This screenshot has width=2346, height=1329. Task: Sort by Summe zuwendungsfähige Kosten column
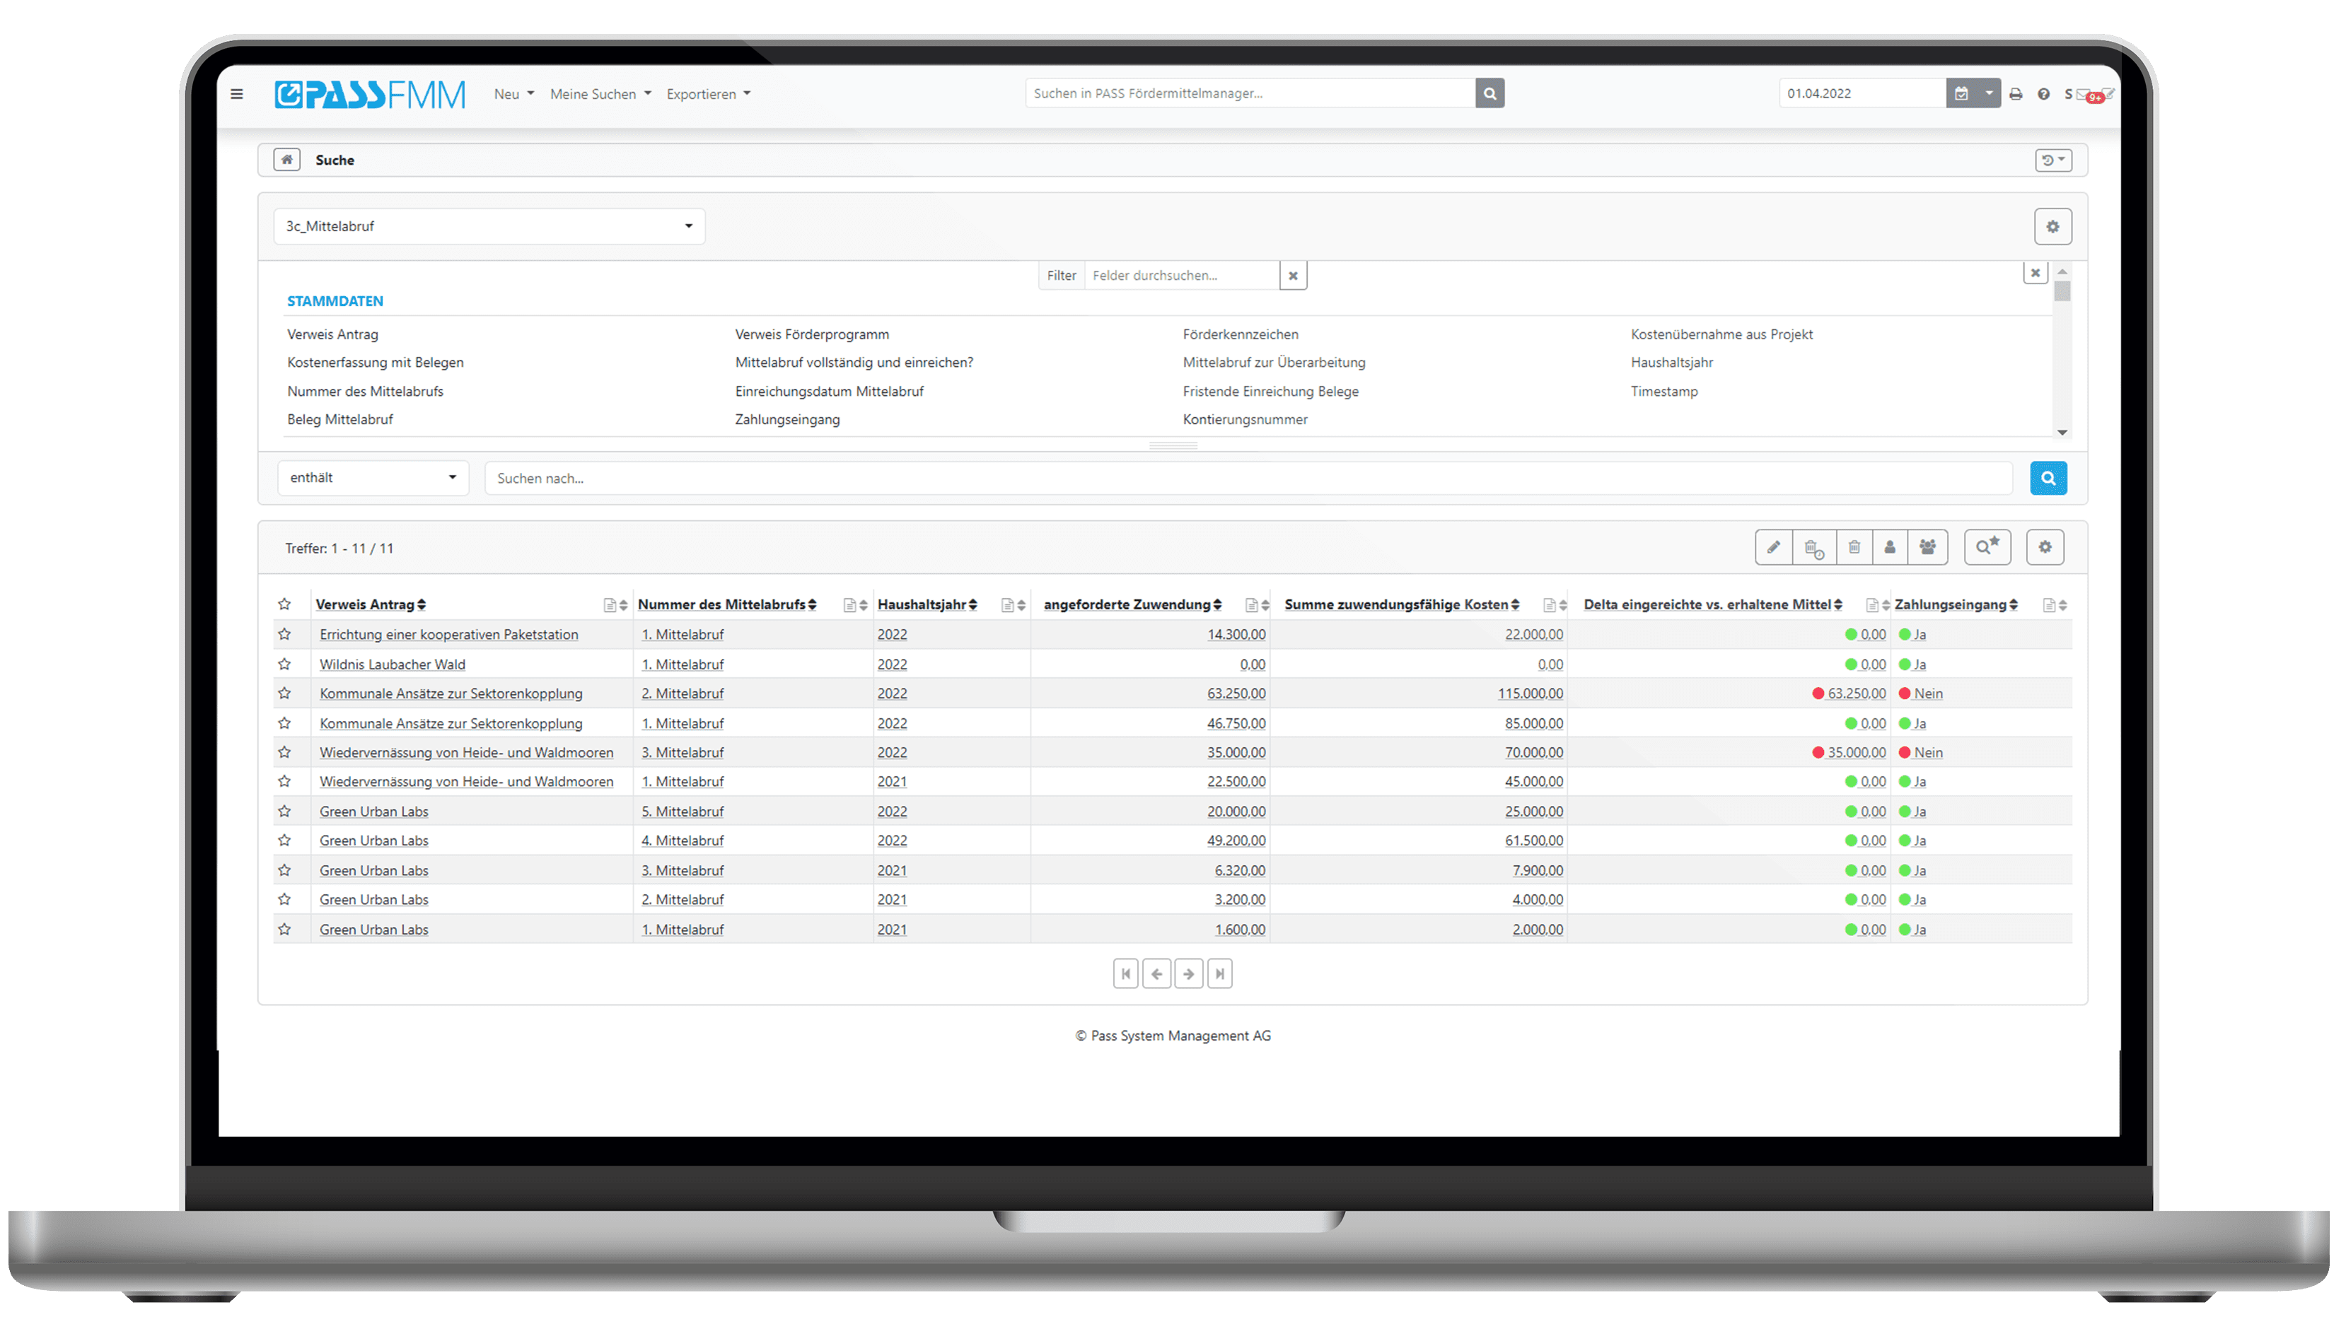(x=1402, y=604)
